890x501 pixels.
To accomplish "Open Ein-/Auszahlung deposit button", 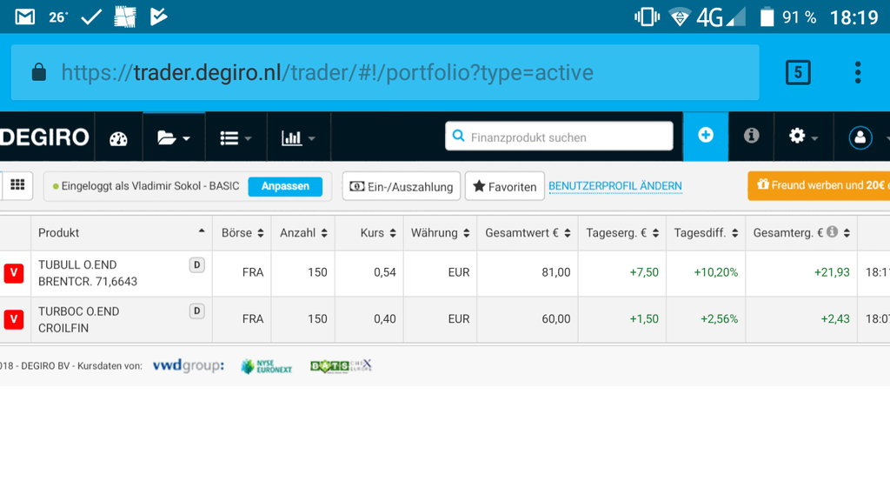I will pyautogui.click(x=401, y=186).
